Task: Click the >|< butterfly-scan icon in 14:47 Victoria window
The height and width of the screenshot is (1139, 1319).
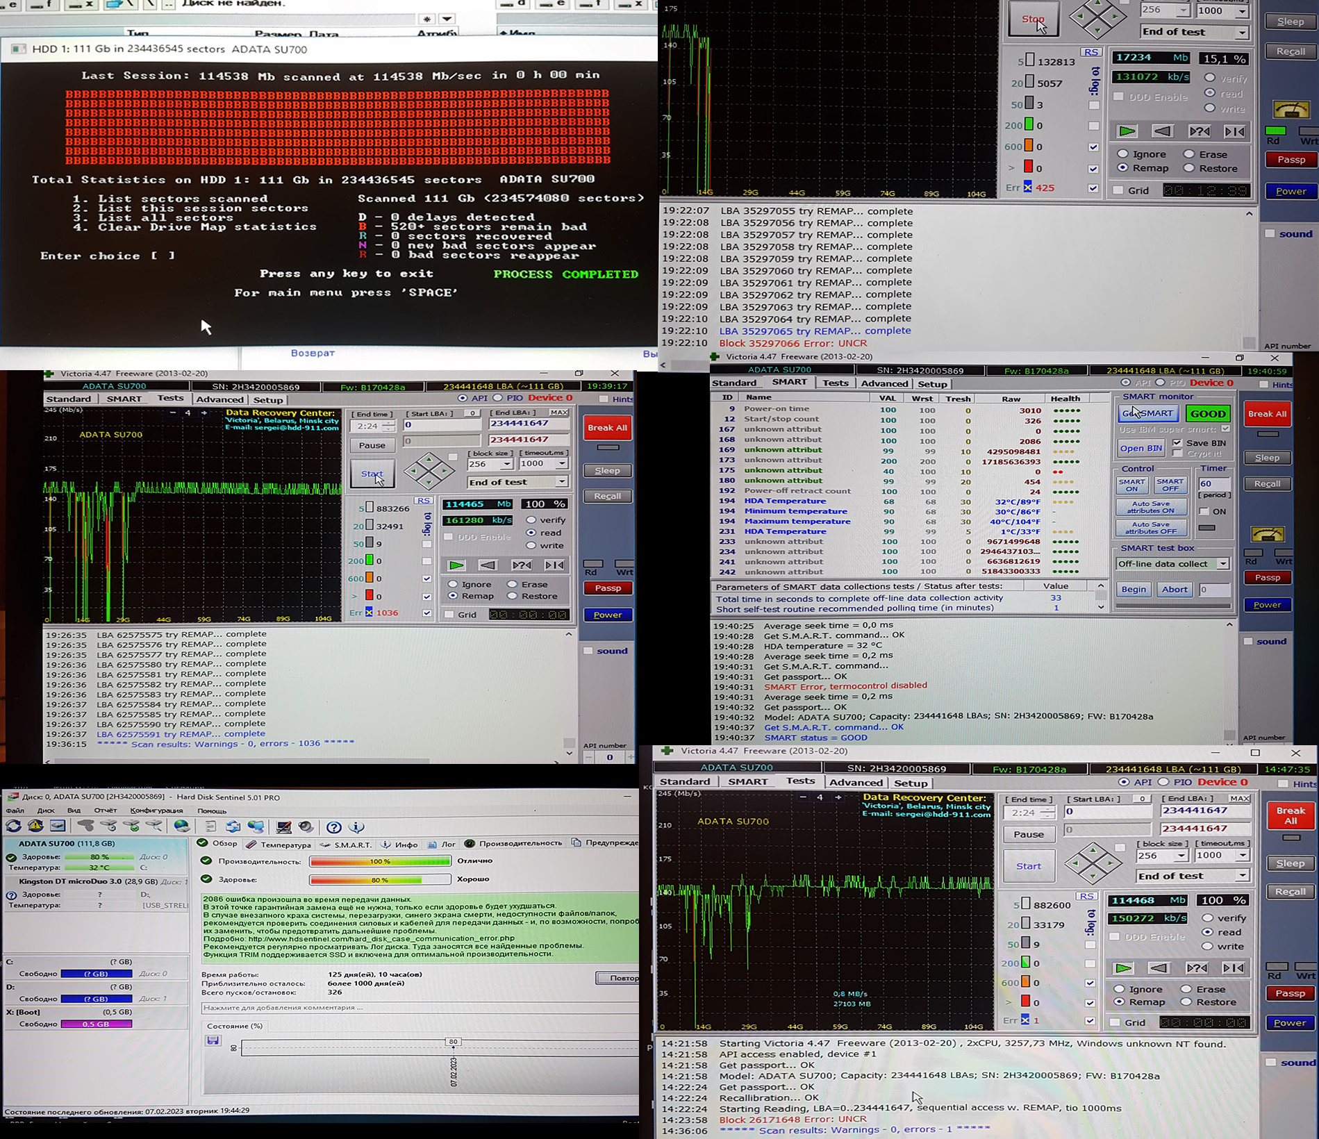Action: coord(1234,967)
